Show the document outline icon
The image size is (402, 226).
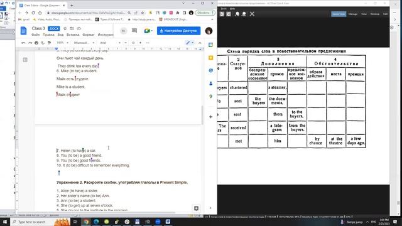click(x=25, y=60)
